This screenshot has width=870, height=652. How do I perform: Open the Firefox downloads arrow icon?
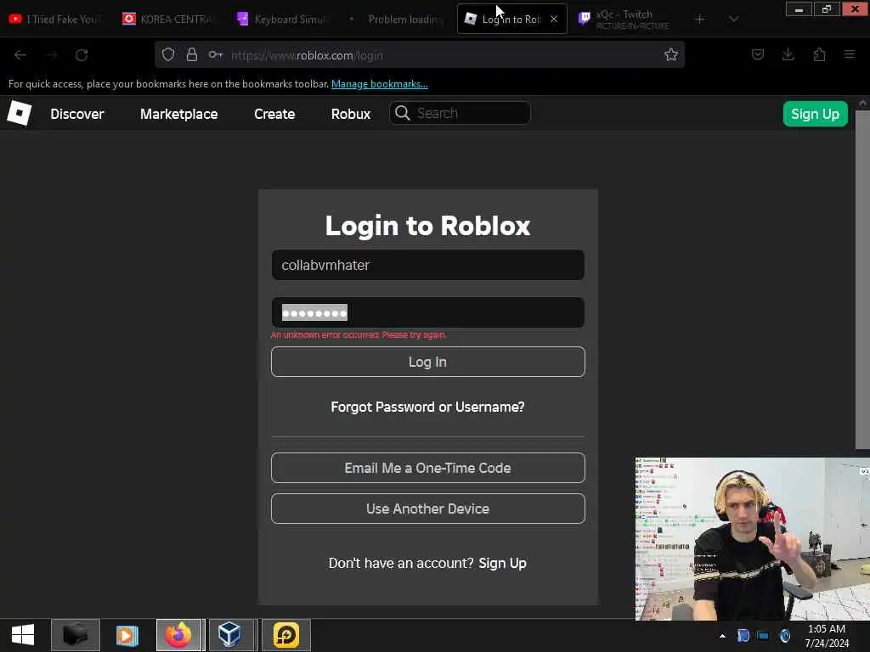point(788,54)
